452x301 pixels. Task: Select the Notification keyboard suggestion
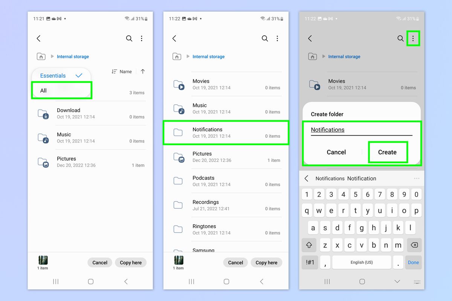(362, 178)
